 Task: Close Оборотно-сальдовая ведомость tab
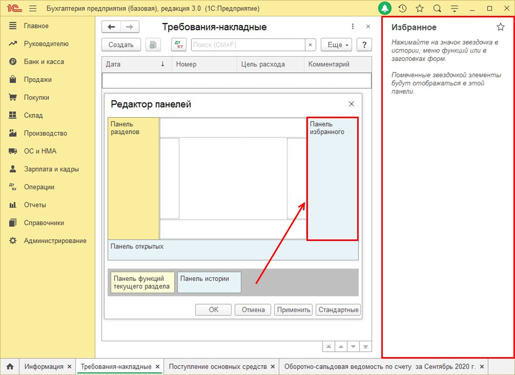pos(482,366)
